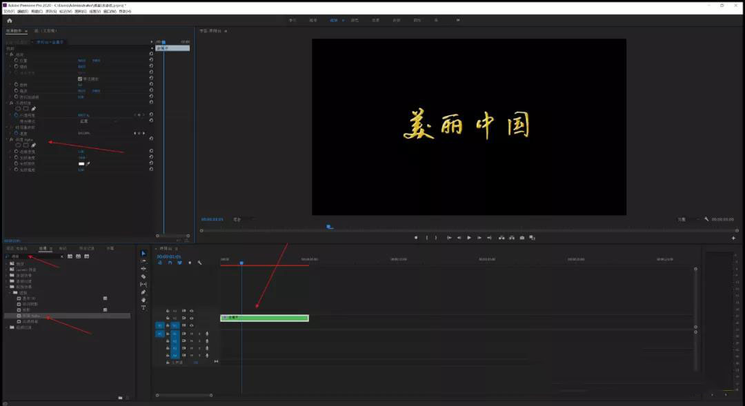The width and height of the screenshot is (745, 406).
Task: Open the Lift icon in program monitor controls
Action: click(x=500, y=237)
